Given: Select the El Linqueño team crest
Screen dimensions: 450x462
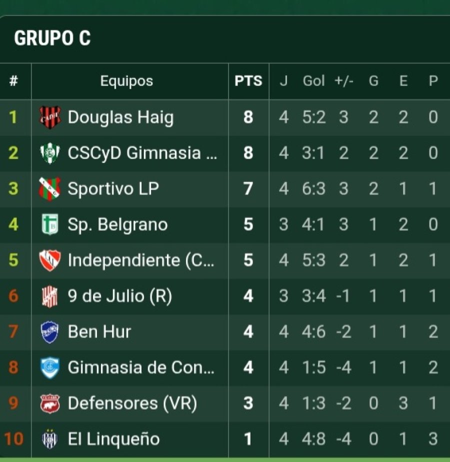Looking at the screenshot, I should point(50,439).
